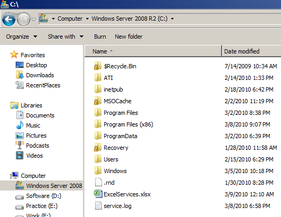Click the date 3/9/2010 12:10 AM
This screenshot has width=281, height=217.
tap(249, 194)
